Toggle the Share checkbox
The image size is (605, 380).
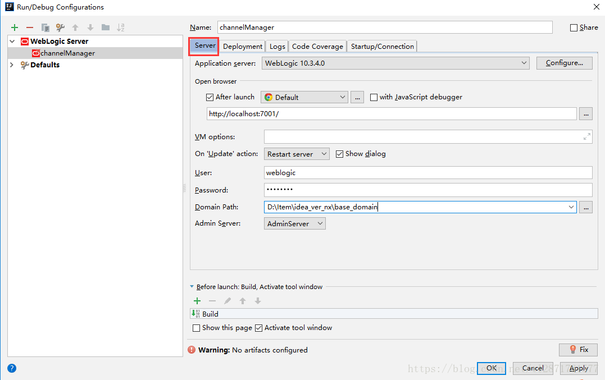pyautogui.click(x=574, y=28)
